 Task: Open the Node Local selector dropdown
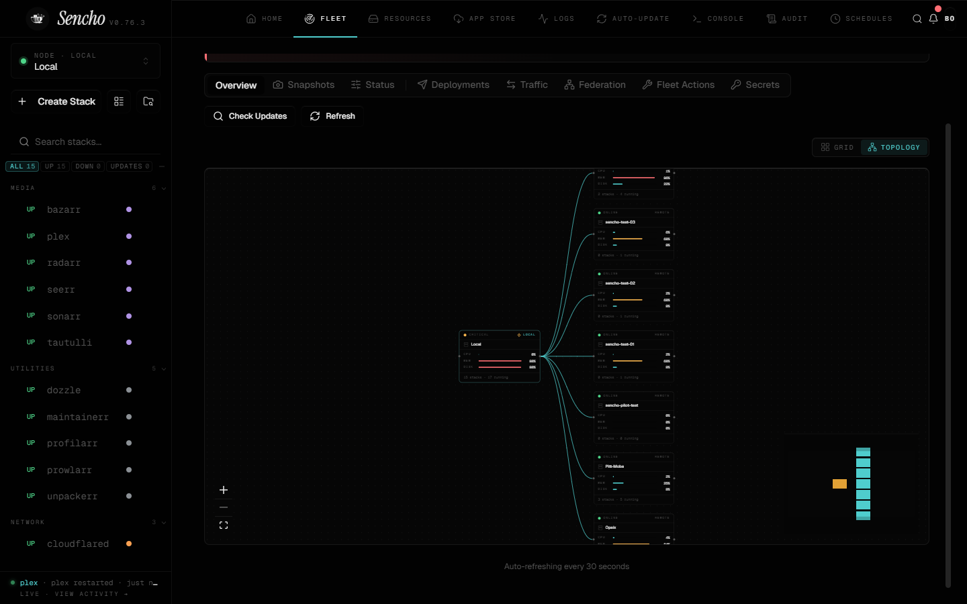tap(85, 61)
